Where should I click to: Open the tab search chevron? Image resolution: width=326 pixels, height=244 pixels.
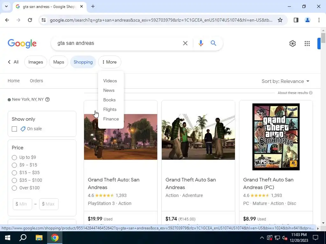[6, 6]
